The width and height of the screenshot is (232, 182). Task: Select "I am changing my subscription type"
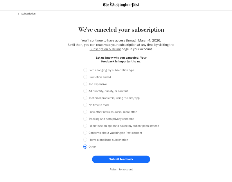click(85, 70)
